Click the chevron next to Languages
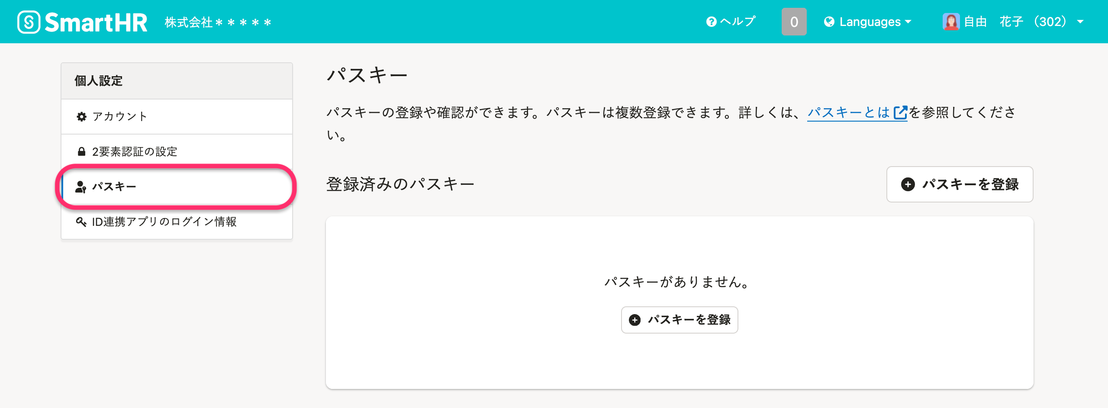This screenshot has width=1108, height=408. click(909, 22)
